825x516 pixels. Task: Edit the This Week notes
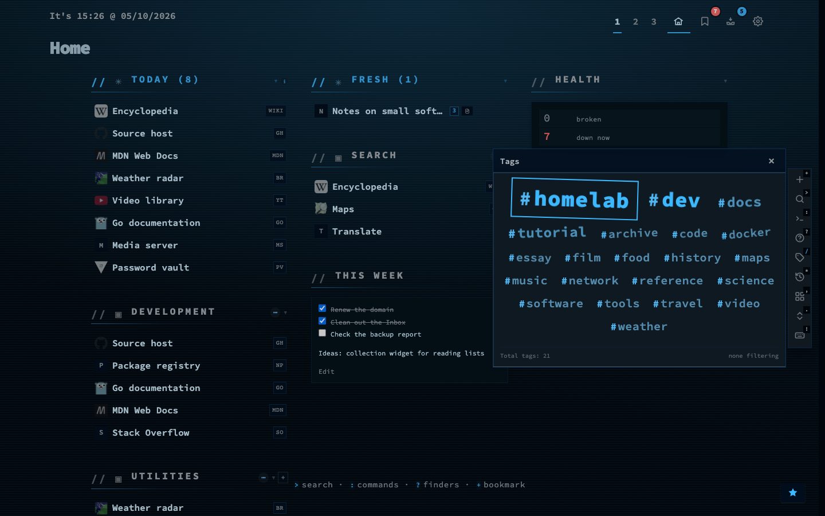point(327,372)
